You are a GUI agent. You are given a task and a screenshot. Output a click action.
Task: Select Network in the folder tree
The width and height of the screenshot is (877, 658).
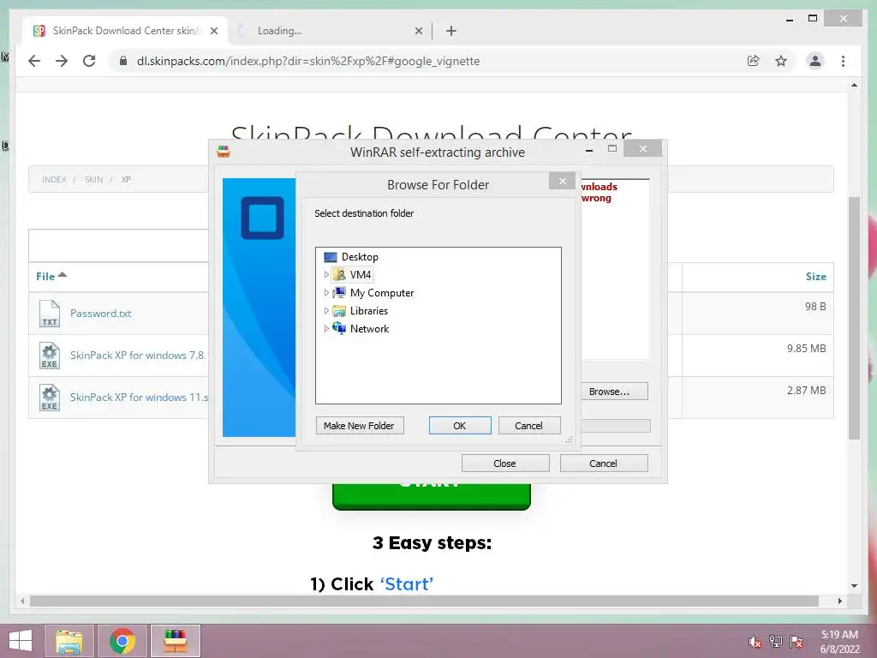[x=361, y=328]
